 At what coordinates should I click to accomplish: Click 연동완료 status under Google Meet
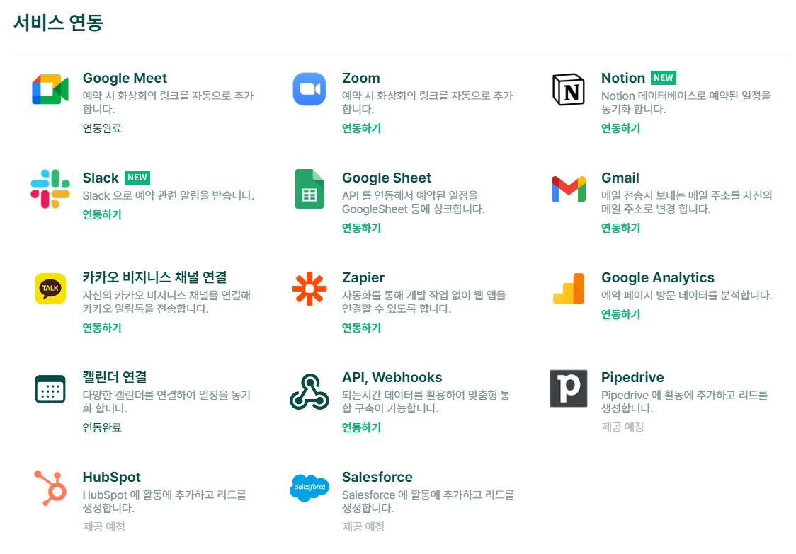102,128
